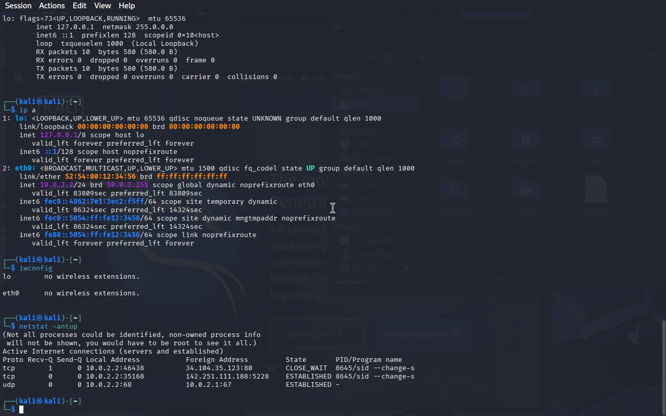Click the faint DOWNLOAD button
The image size is (666, 416).
[x=317, y=334]
